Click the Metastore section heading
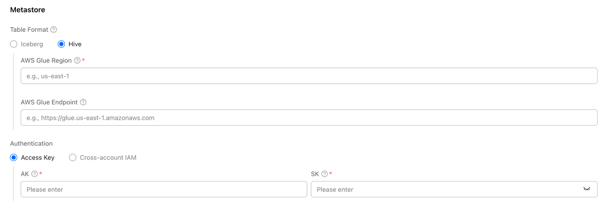The height and width of the screenshot is (211, 599). (x=28, y=9)
